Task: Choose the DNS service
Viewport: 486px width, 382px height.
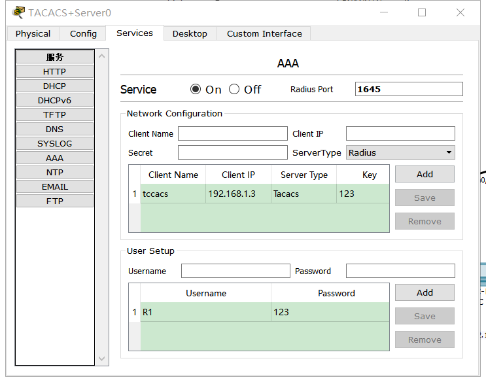Action: [x=55, y=130]
